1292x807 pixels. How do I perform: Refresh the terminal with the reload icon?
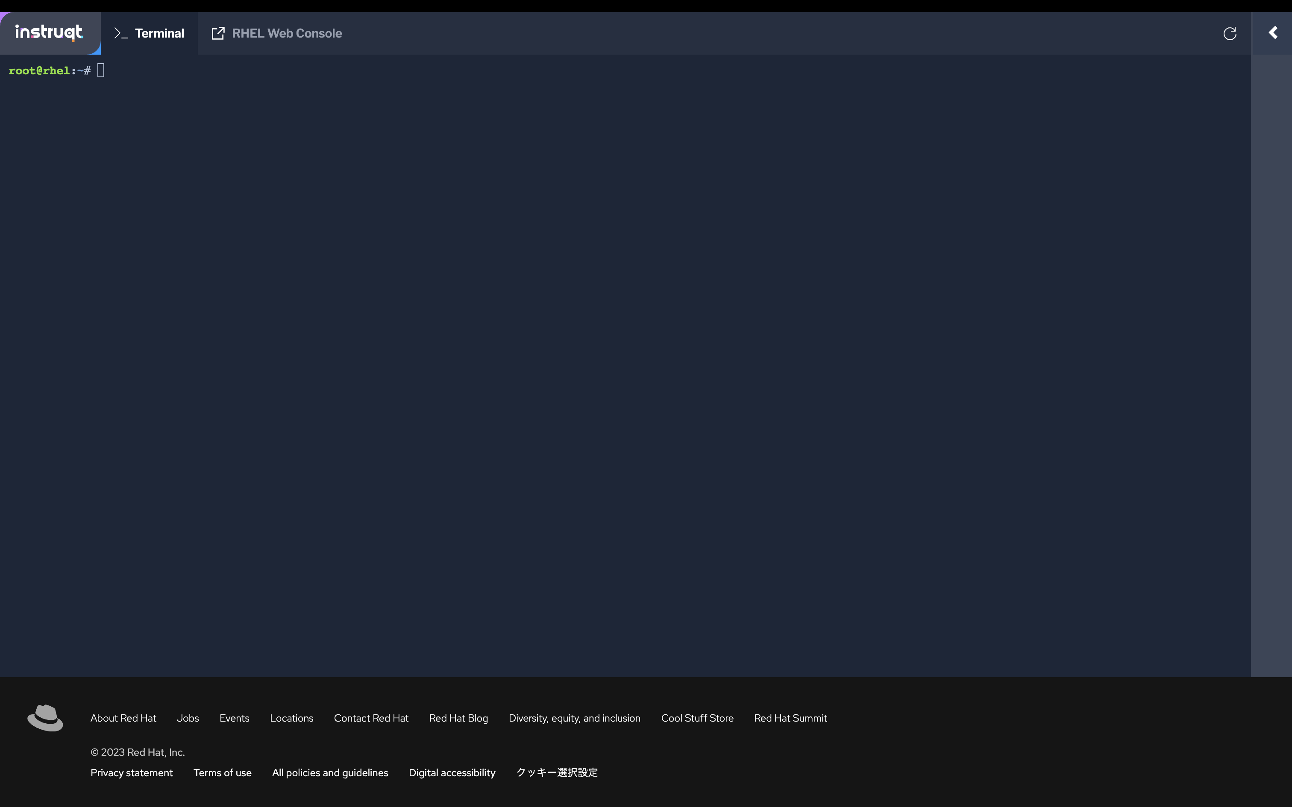click(1230, 34)
